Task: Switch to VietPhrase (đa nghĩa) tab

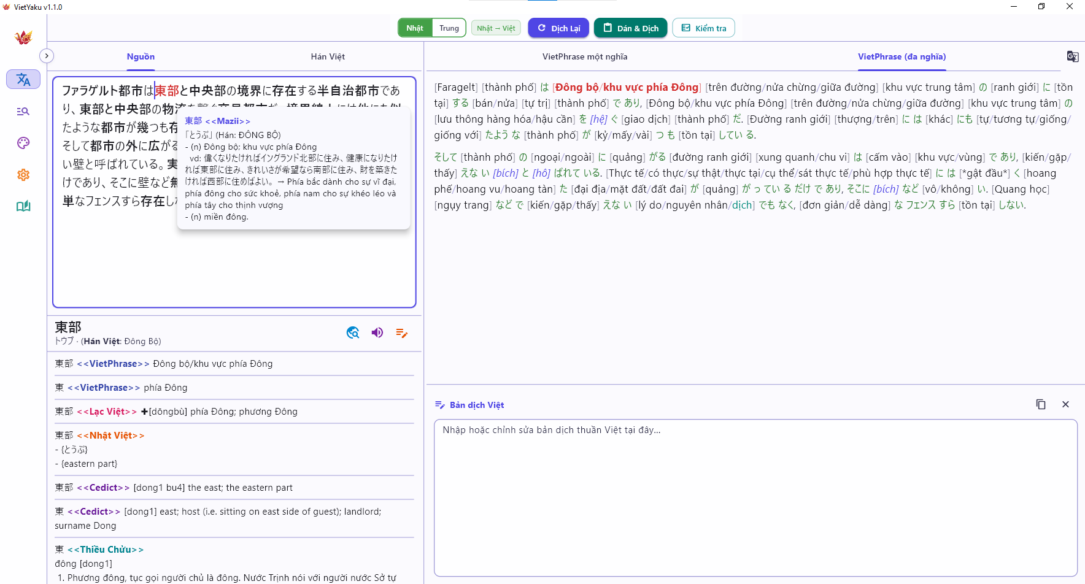Action: point(902,56)
